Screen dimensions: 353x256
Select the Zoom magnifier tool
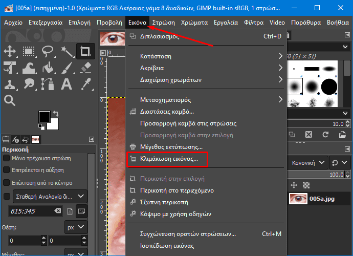point(10,100)
